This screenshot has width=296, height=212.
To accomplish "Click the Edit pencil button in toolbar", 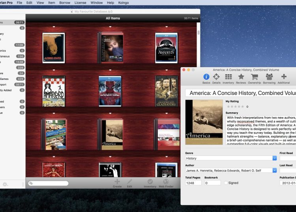I will [129, 182].
